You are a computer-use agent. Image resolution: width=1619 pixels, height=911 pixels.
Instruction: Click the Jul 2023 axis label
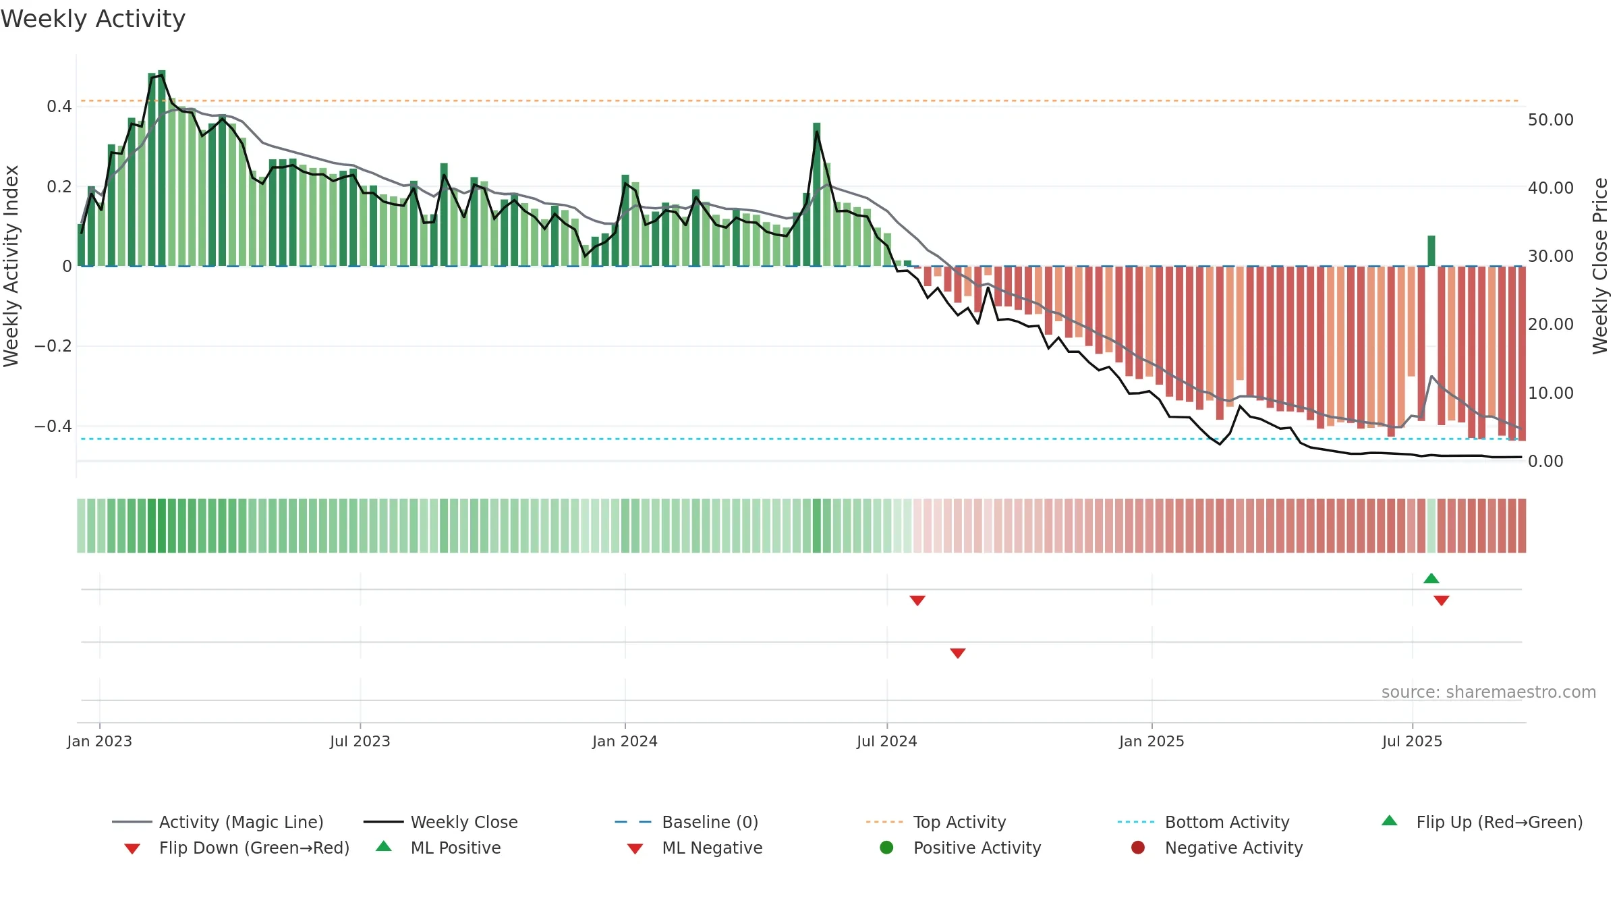[360, 742]
